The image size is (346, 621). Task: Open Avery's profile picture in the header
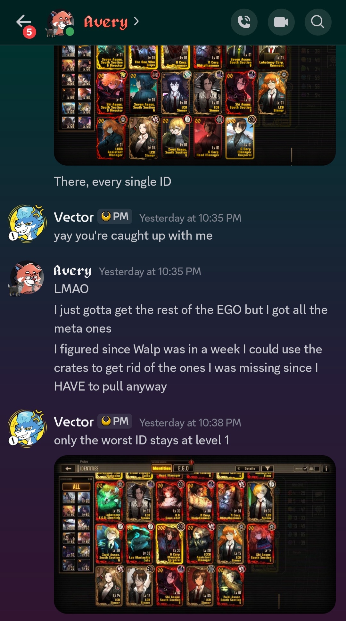tap(60, 23)
